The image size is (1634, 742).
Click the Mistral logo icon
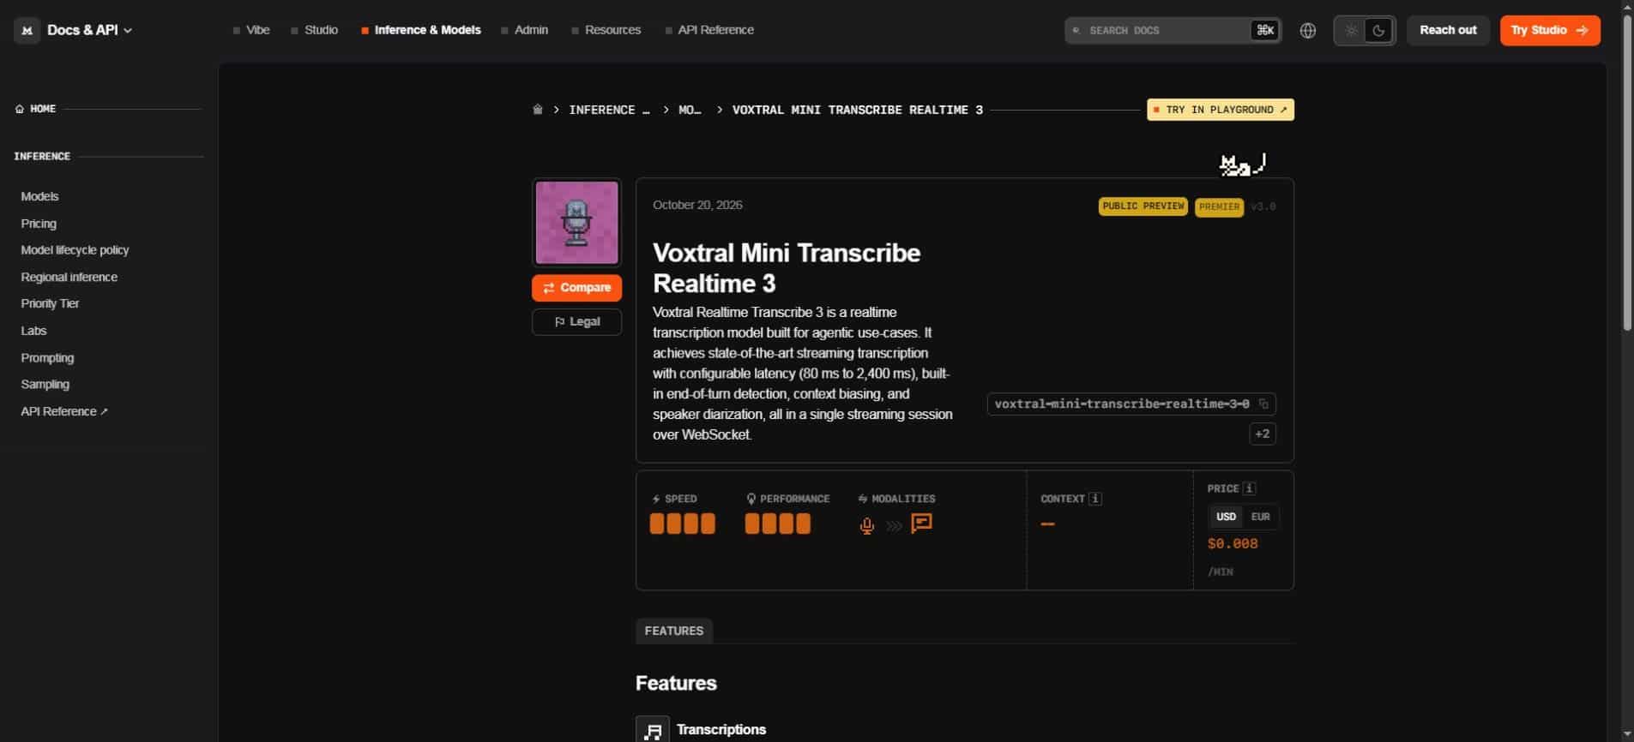point(27,30)
